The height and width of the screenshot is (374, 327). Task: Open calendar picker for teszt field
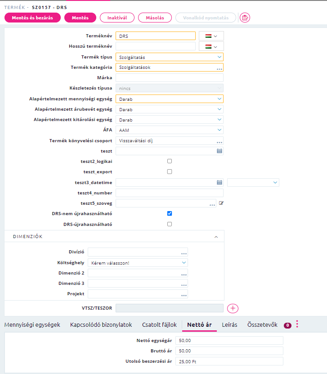(x=219, y=151)
